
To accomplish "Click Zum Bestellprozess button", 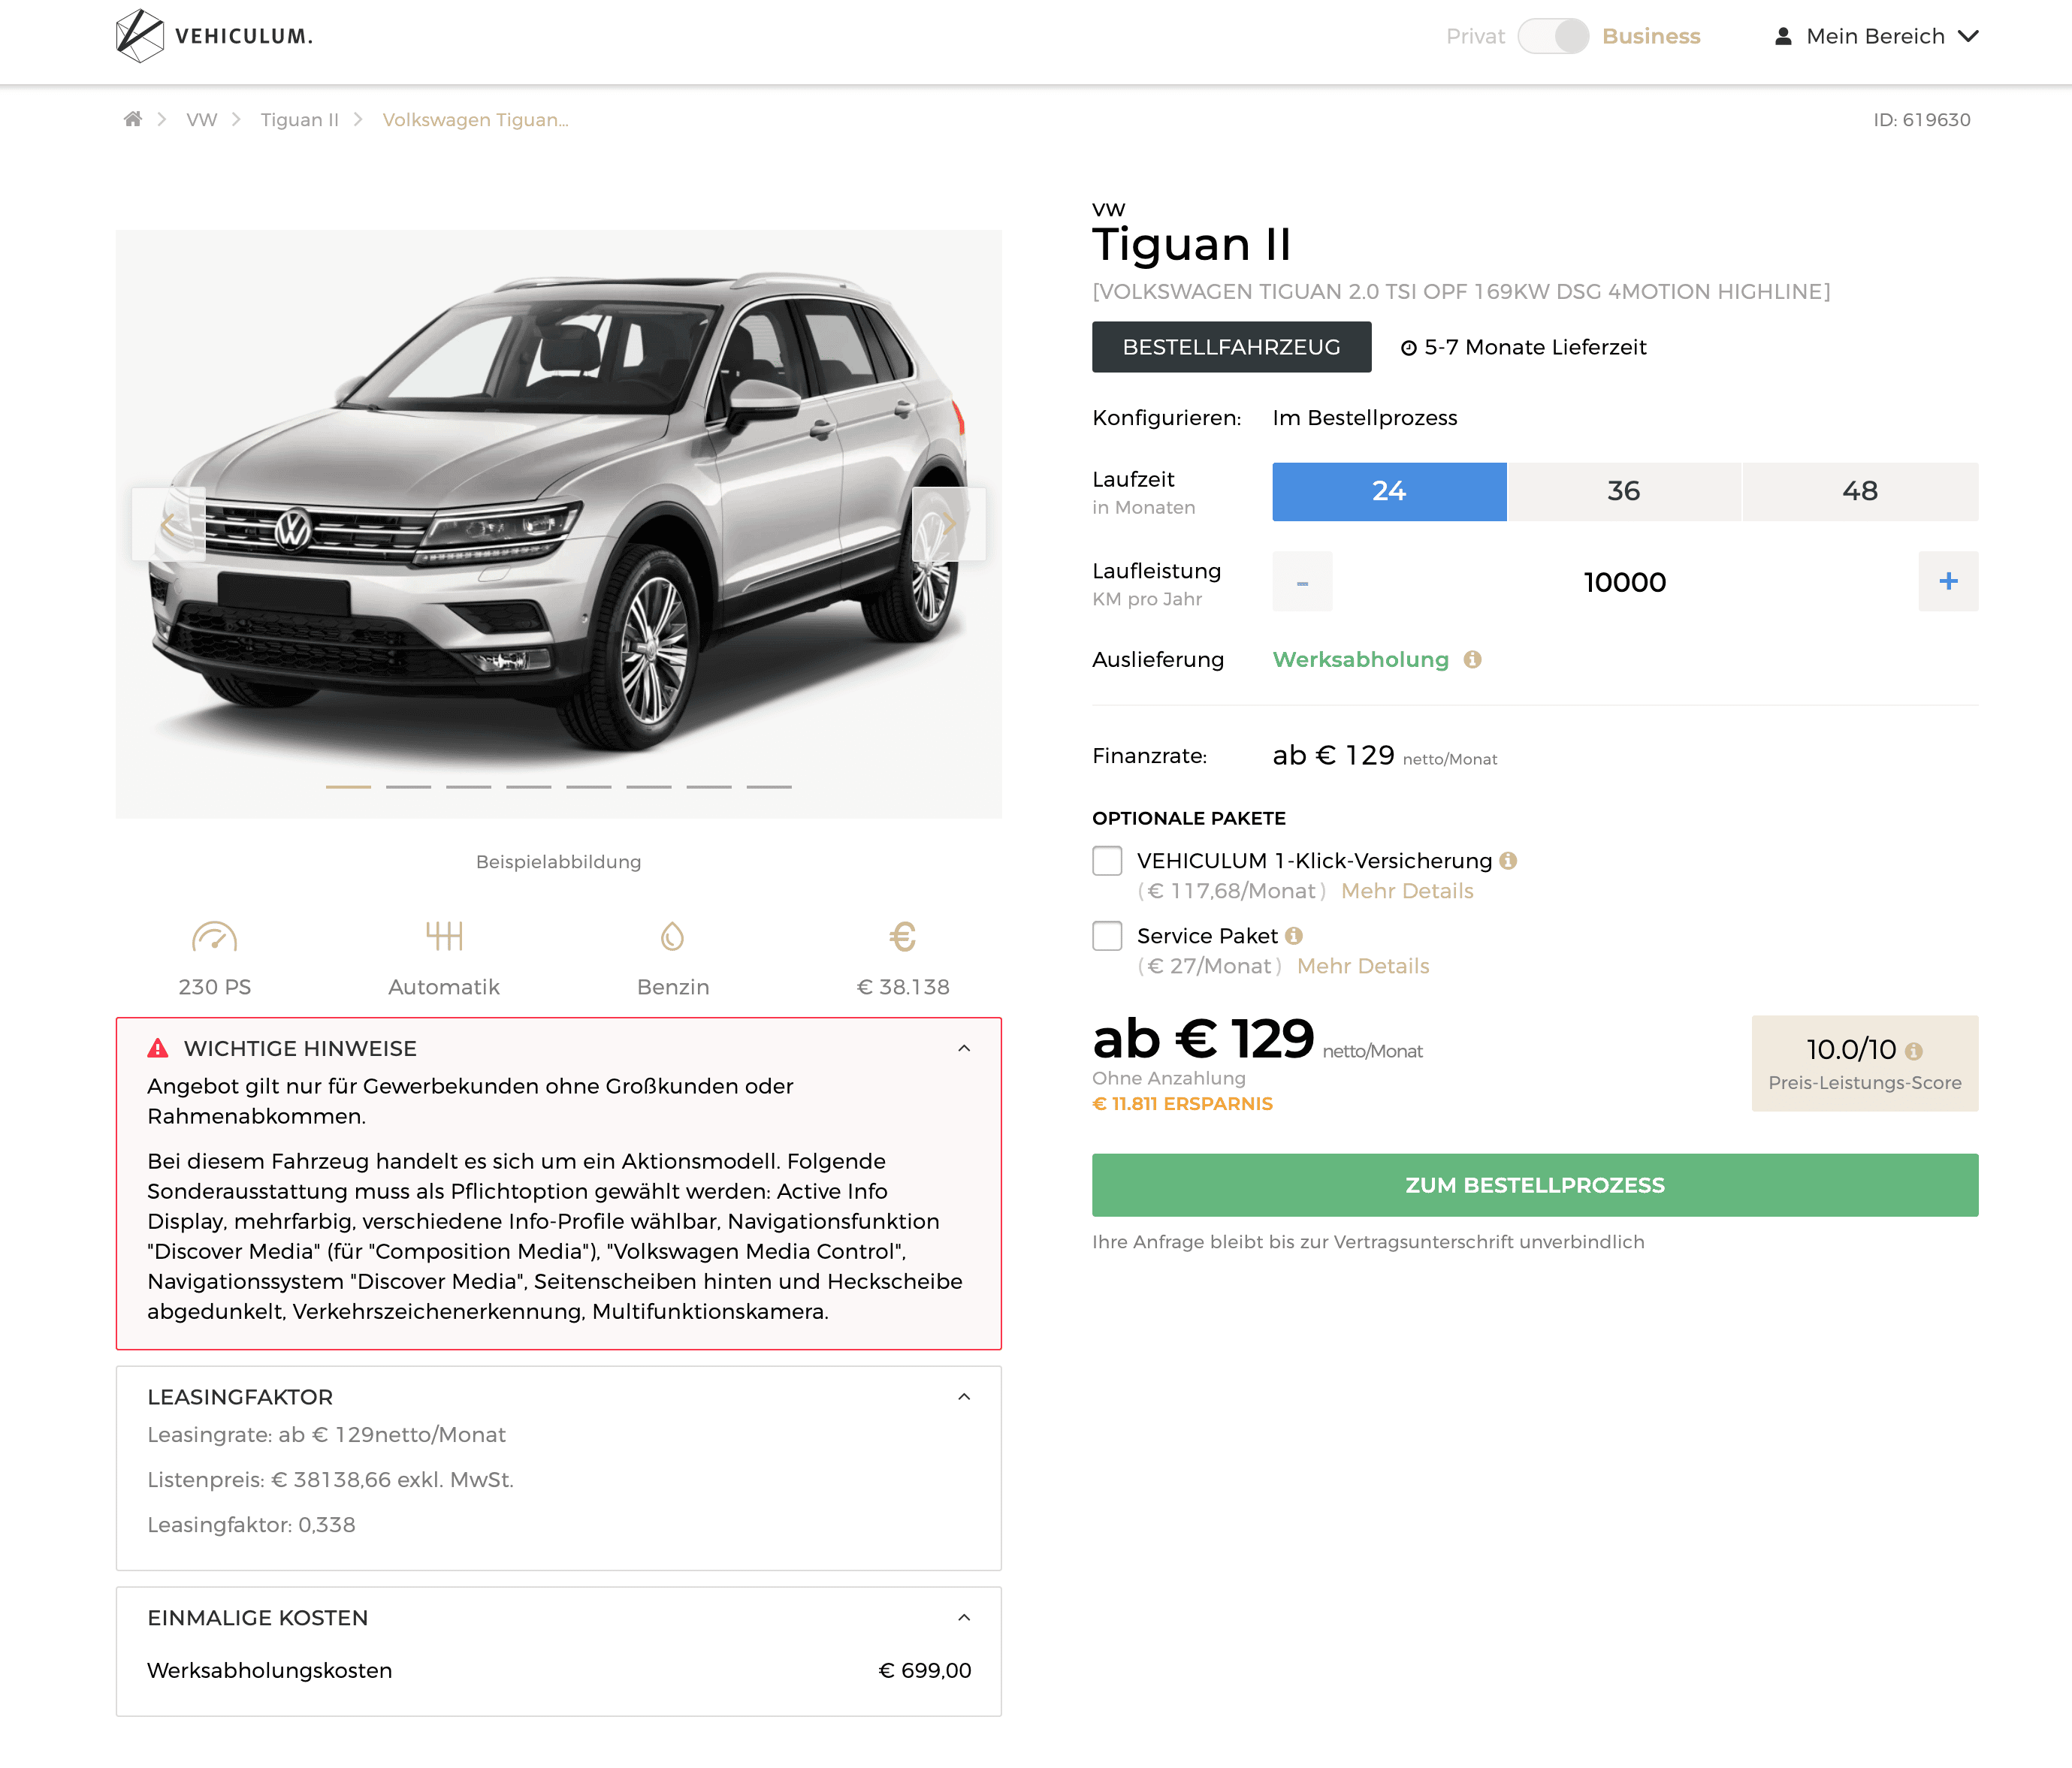I will (x=1535, y=1185).
